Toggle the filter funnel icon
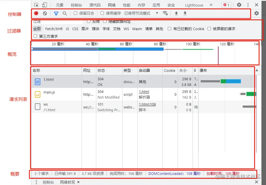The height and width of the screenshot is (185, 266). coord(56,13)
